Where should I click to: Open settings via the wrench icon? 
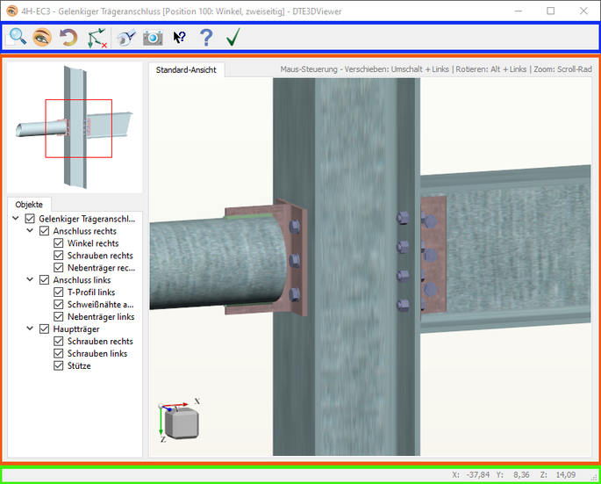(x=126, y=37)
